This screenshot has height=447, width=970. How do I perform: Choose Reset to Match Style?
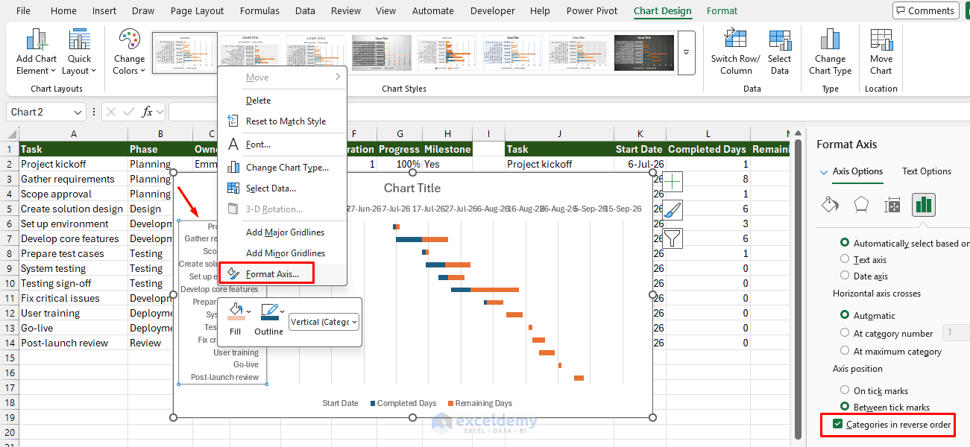click(283, 121)
